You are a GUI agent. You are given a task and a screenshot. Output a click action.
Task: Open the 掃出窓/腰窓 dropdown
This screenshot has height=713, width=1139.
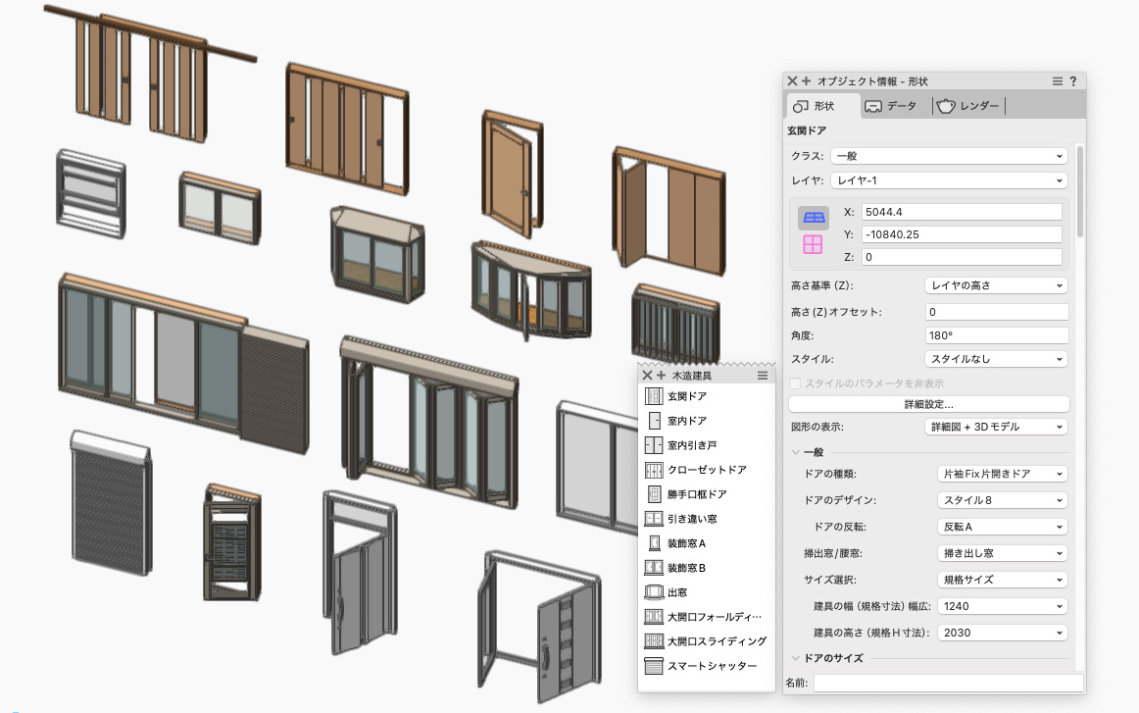pos(1003,553)
